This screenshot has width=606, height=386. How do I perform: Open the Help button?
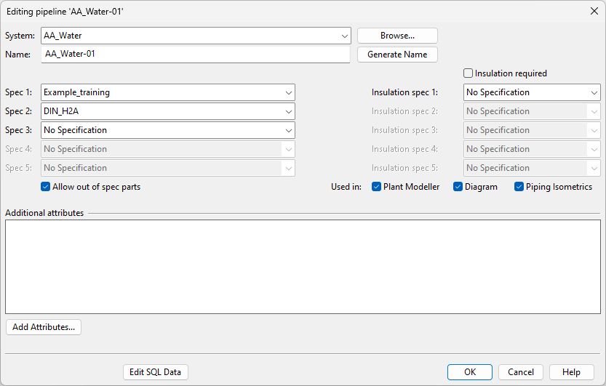pos(571,372)
